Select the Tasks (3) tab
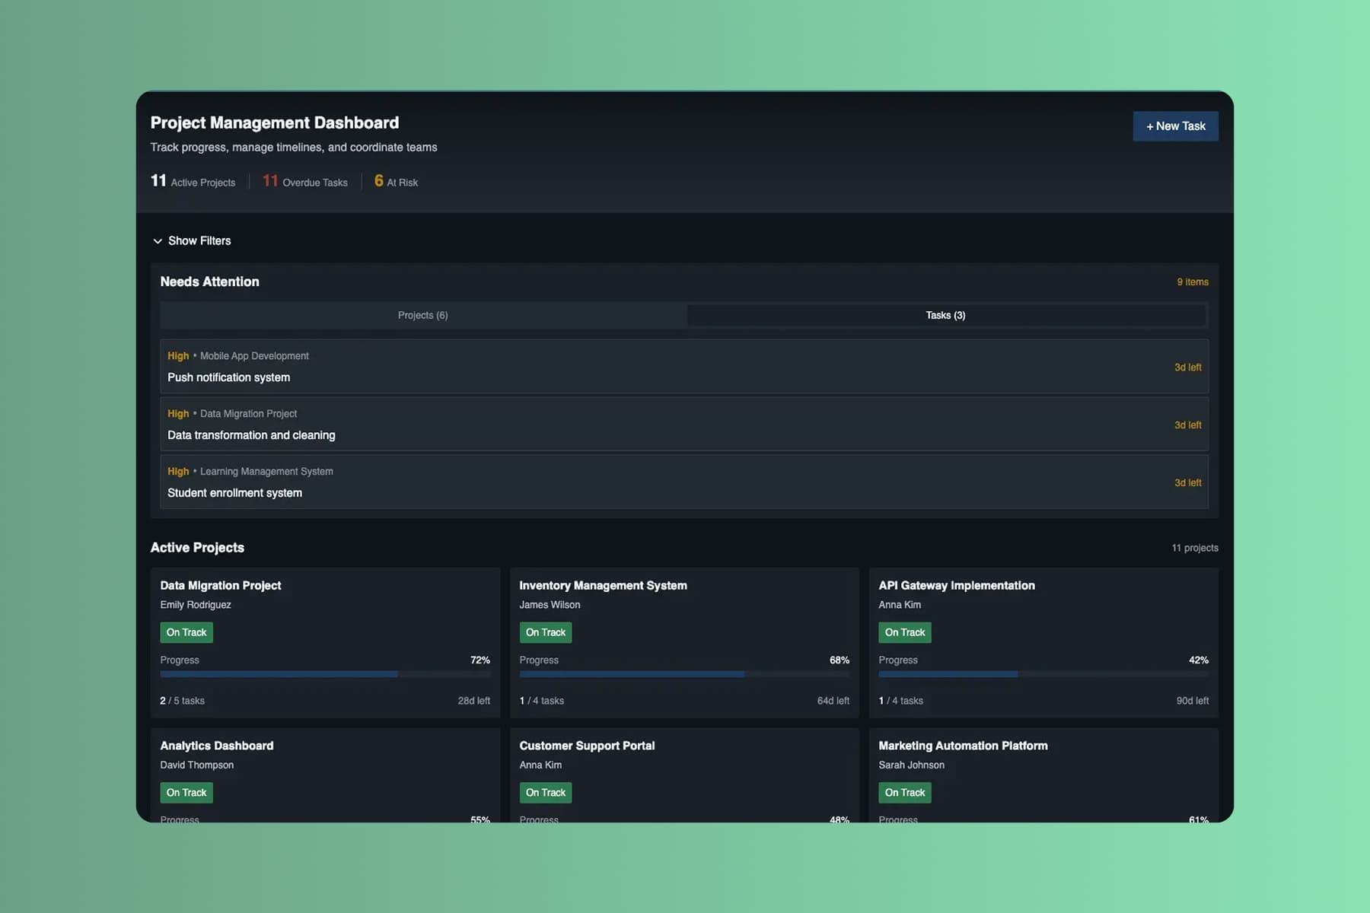The image size is (1370, 913). pyautogui.click(x=946, y=315)
